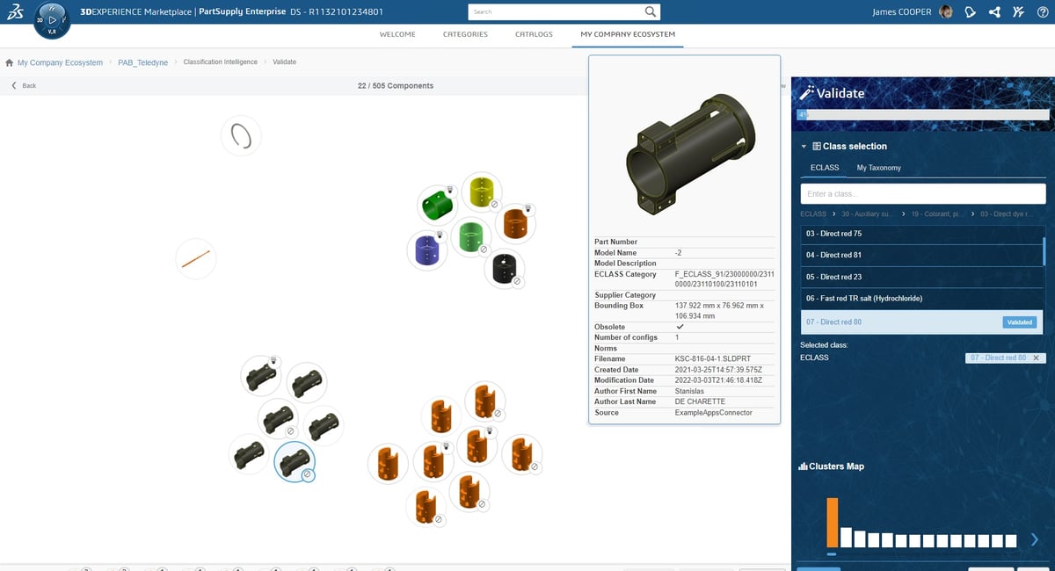Click the badge icon on dark green cylinder
This screenshot has height=571, width=1055.
[x=449, y=189]
